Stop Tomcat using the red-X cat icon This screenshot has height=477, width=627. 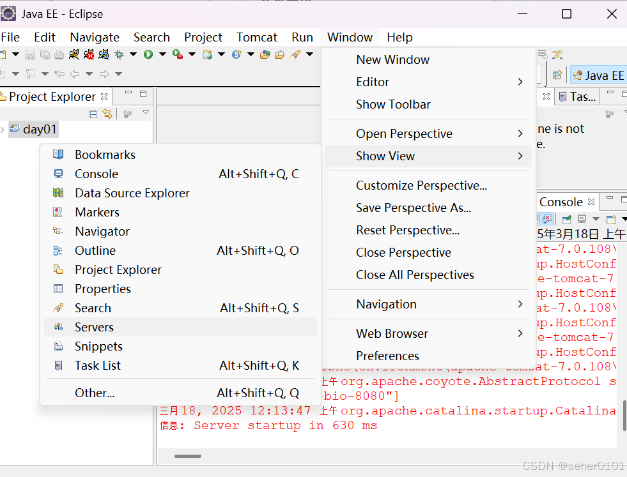[x=89, y=54]
